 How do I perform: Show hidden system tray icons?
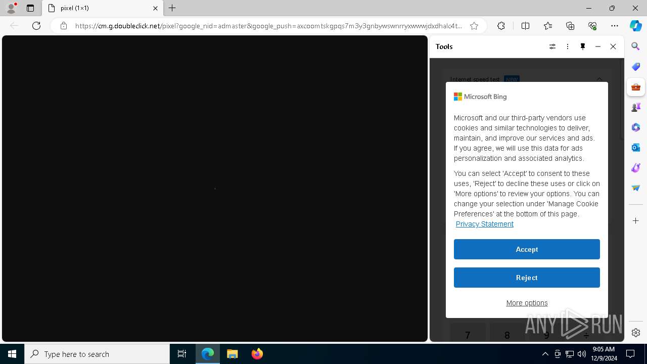[x=545, y=354]
